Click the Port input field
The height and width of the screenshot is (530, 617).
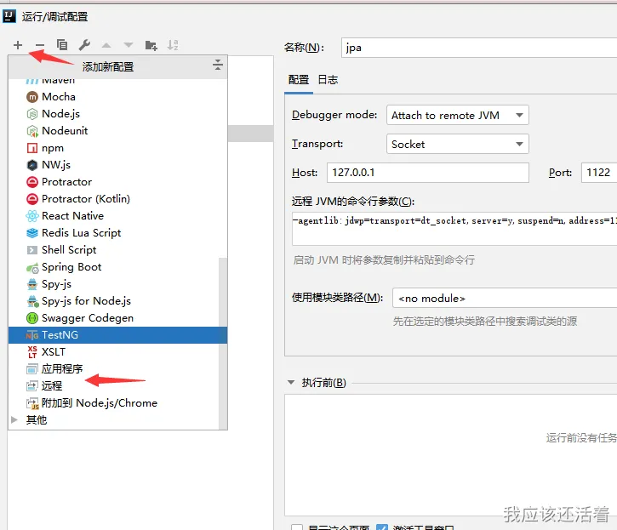(599, 173)
